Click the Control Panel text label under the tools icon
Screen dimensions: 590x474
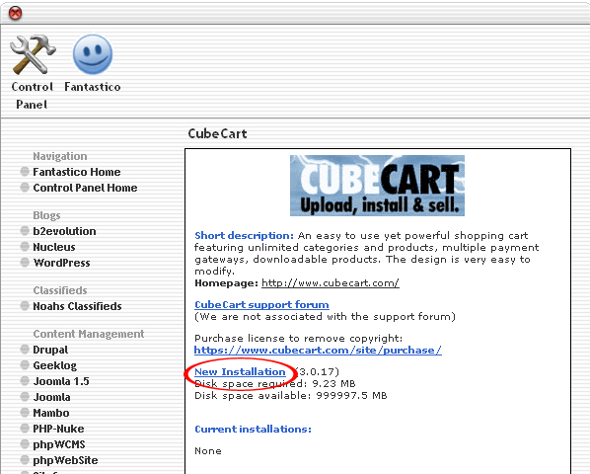point(32,96)
